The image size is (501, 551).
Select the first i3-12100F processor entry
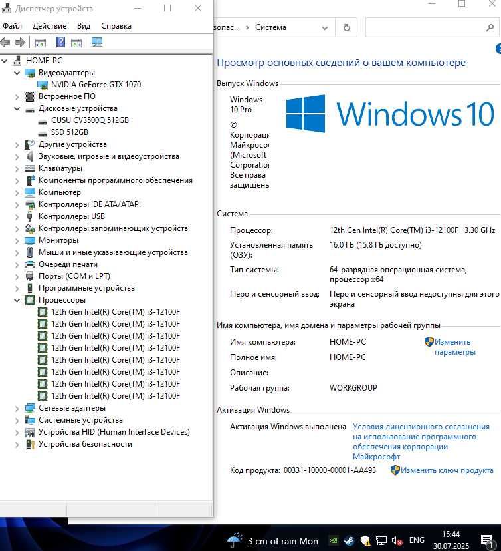click(116, 312)
